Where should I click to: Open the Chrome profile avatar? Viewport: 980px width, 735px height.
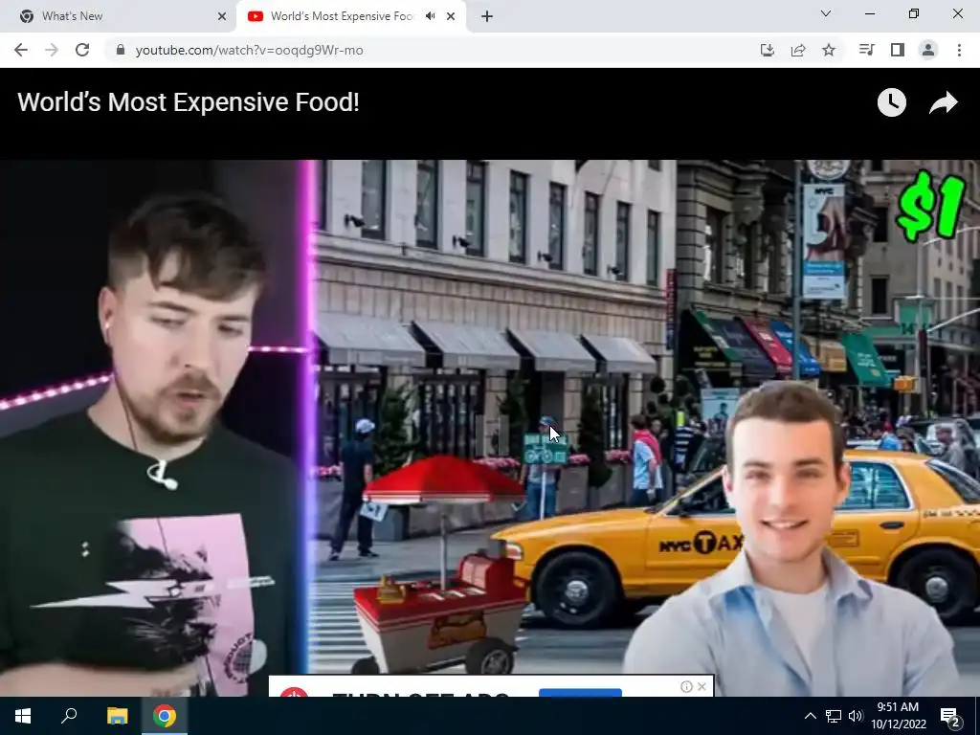coord(928,50)
